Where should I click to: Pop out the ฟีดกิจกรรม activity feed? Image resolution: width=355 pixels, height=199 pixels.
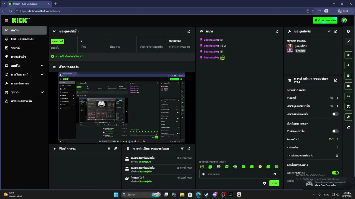pyautogui.click(x=116, y=148)
